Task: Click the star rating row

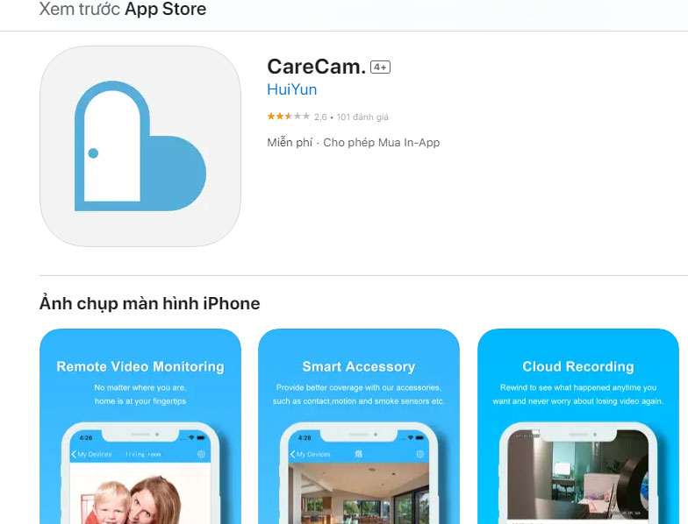Action: pyautogui.click(x=328, y=117)
